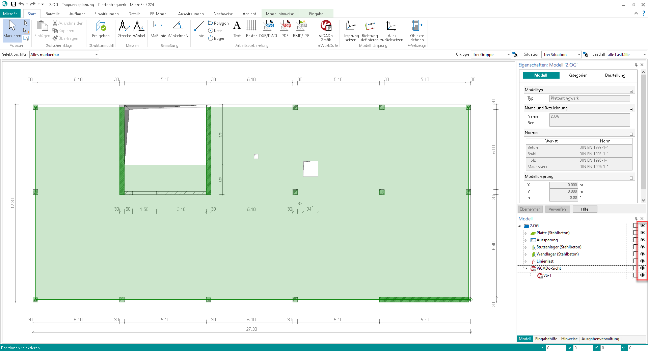
Task: Open the Einwirkungen ribbon tab
Action: [106, 14]
